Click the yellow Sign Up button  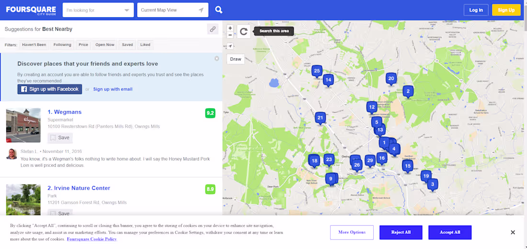click(506, 10)
